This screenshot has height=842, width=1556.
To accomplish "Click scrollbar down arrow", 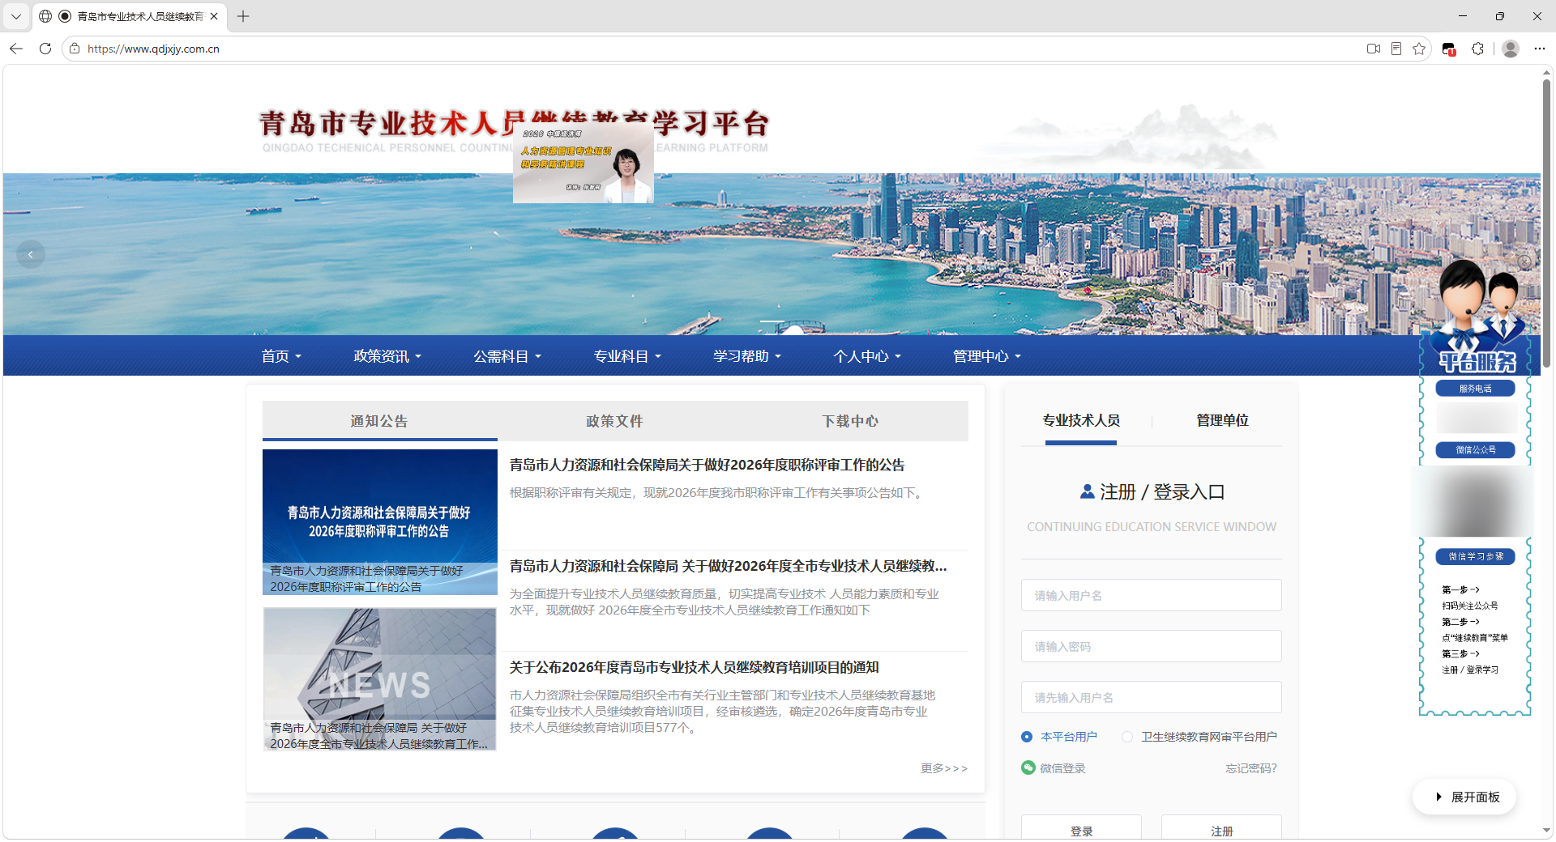I will coord(1546,831).
